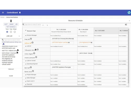131x98 pixels.
Task: Open history clock icon for Andra, Higgins
Action: 34,53
